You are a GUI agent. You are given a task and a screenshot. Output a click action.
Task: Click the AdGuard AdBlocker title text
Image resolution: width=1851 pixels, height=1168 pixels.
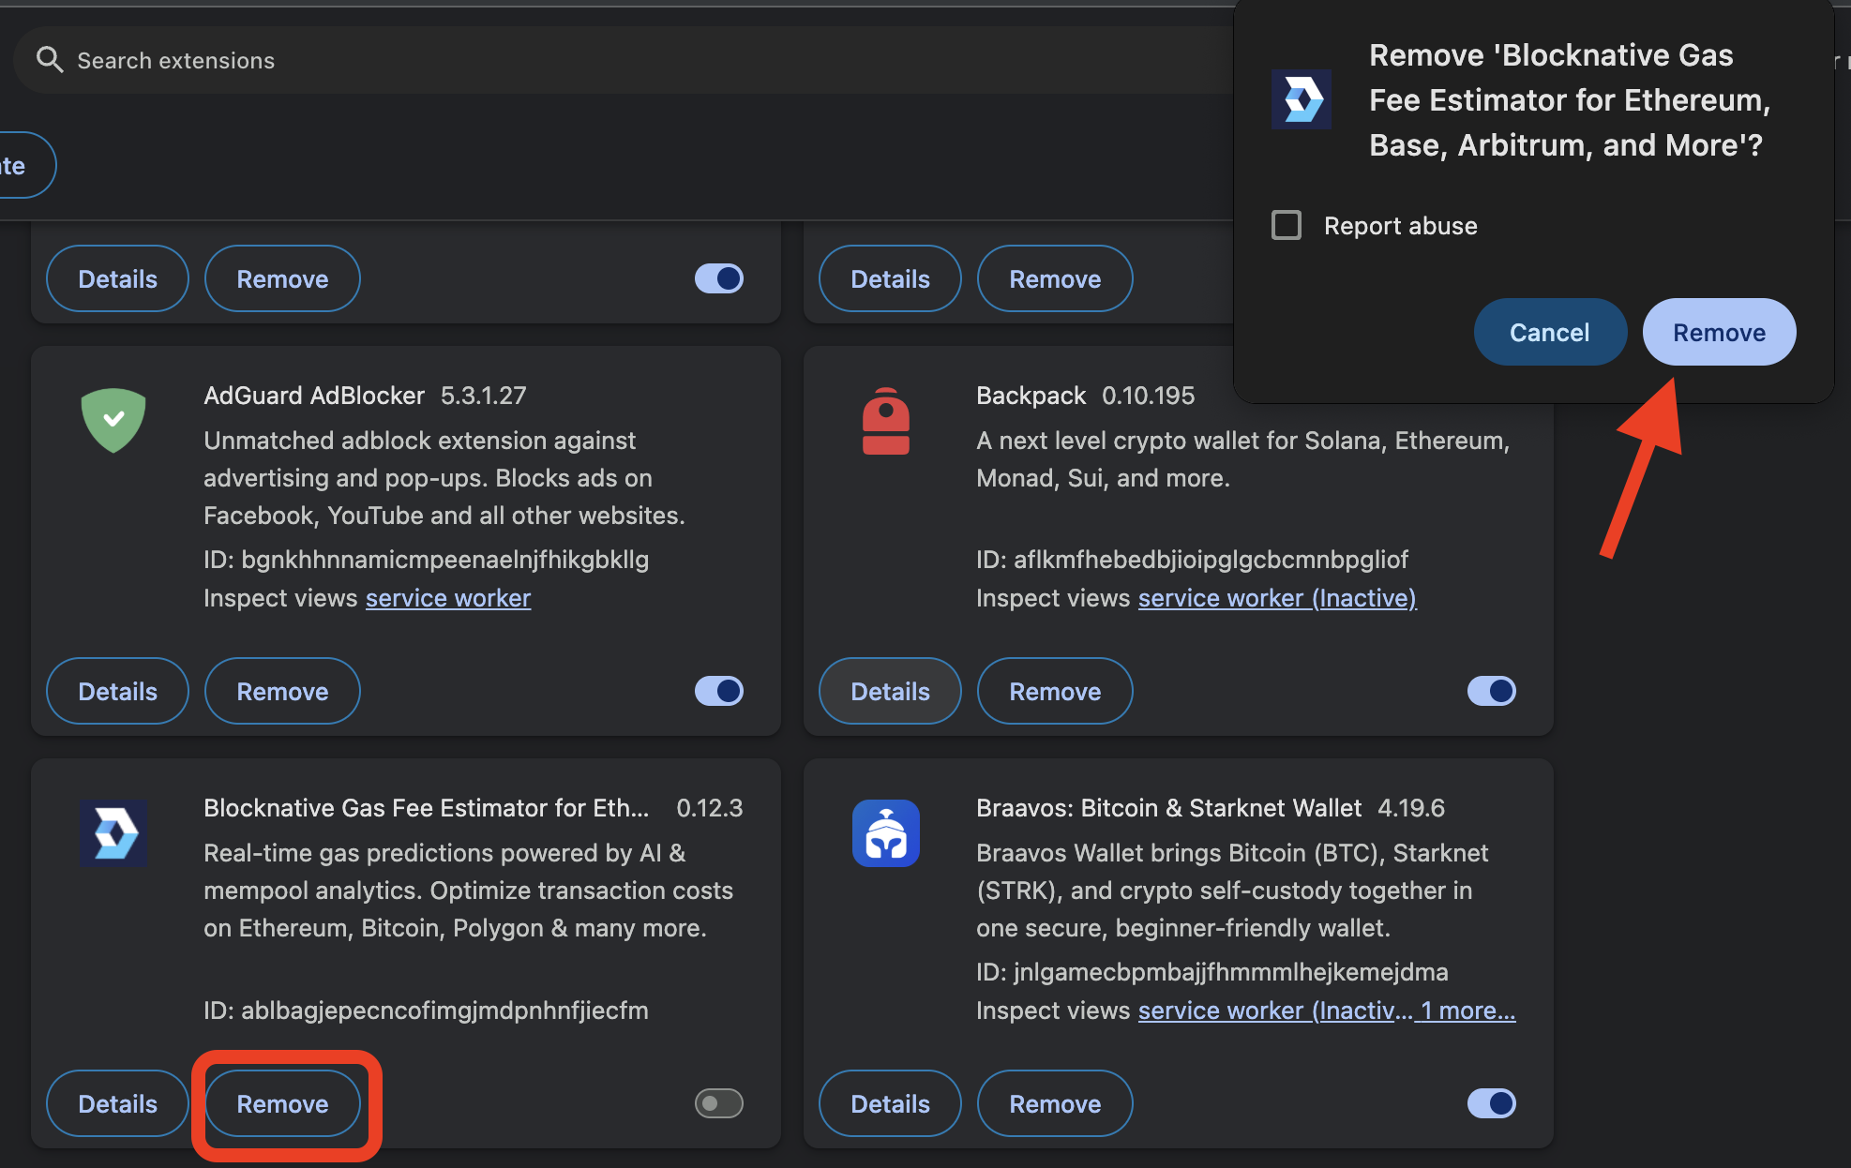point(314,396)
